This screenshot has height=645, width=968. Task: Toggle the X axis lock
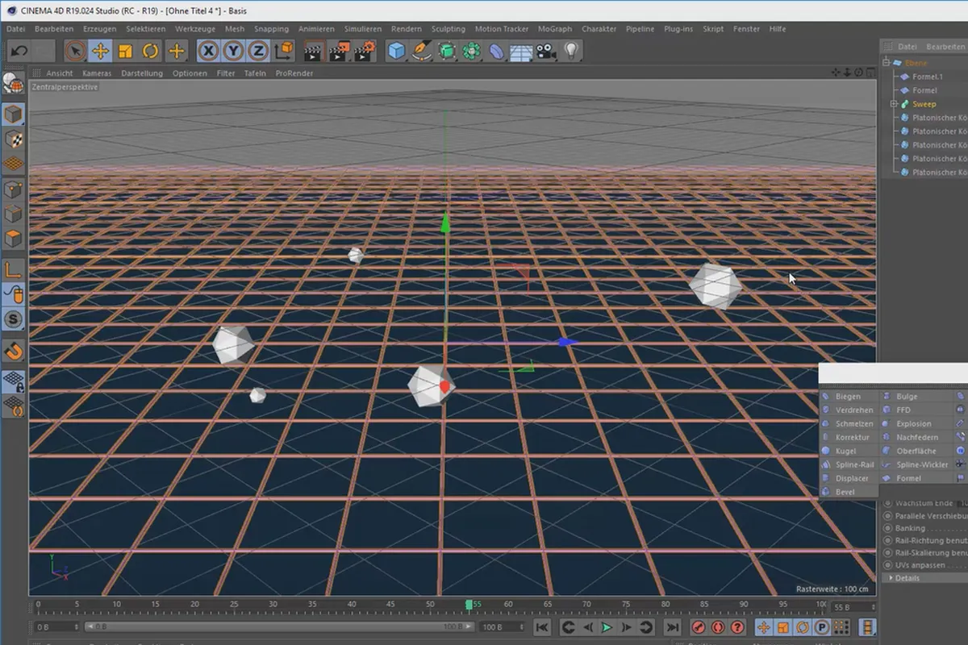[x=208, y=51]
